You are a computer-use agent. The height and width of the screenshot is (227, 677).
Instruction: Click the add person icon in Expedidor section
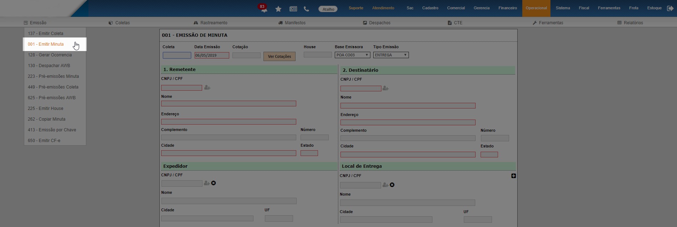coord(206,183)
